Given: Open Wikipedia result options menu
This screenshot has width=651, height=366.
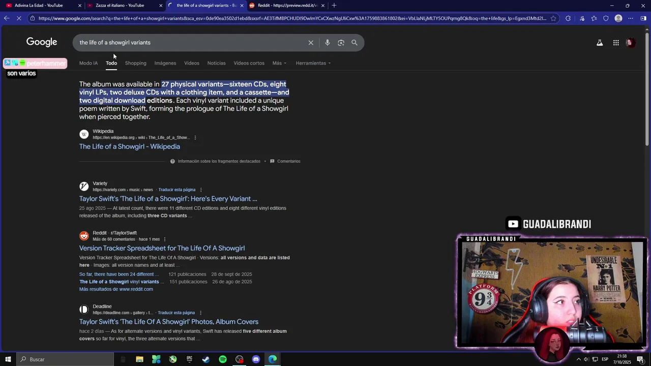Looking at the screenshot, I should pyautogui.click(x=195, y=138).
